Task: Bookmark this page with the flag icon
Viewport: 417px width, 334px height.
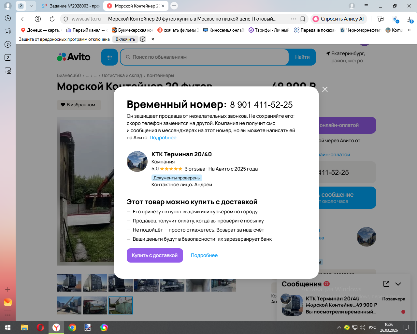Action: coord(303,19)
